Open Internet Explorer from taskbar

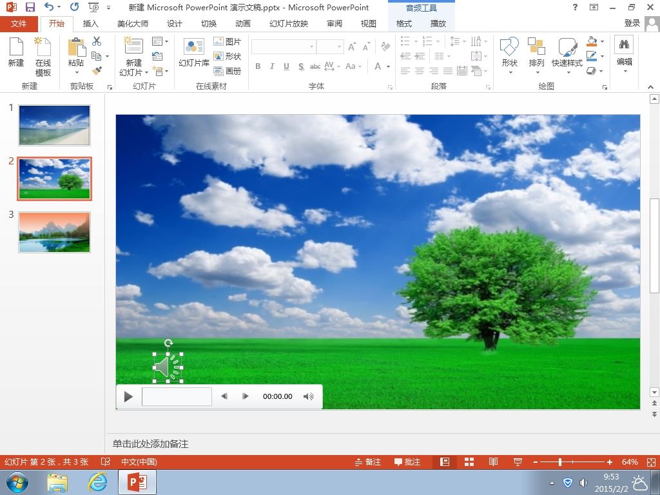(x=97, y=482)
